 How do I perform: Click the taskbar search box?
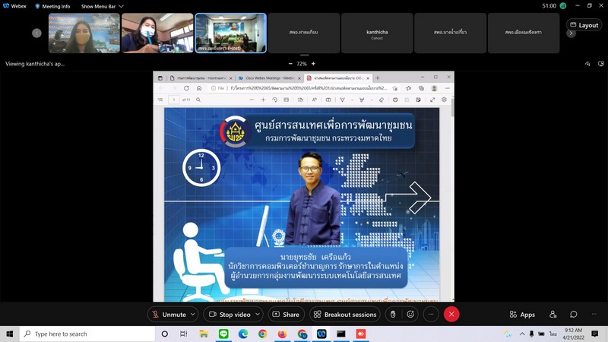tap(87, 334)
